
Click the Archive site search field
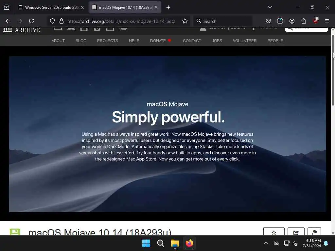point(306,29)
